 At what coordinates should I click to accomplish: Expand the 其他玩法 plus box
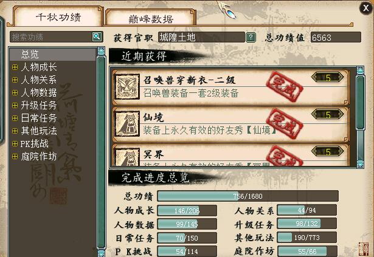[x=15, y=131]
